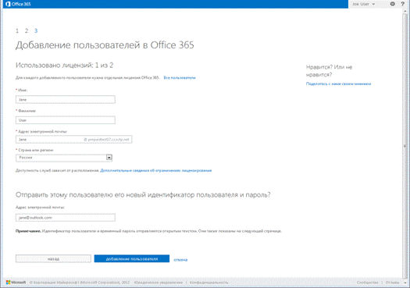Open the Все пользователи link

(x=180, y=77)
